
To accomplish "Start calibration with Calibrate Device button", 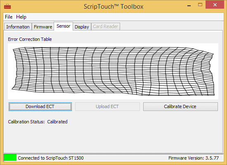I will [x=180, y=106].
